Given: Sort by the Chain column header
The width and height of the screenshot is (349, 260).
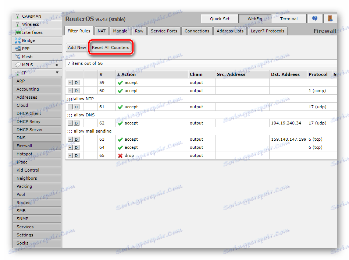Looking at the screenshot, I should pyautogui.click(x=202, y=74).
